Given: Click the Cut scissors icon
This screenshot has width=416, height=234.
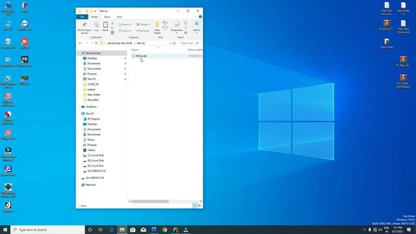Looking at the screenshot, I should (112, 23).
